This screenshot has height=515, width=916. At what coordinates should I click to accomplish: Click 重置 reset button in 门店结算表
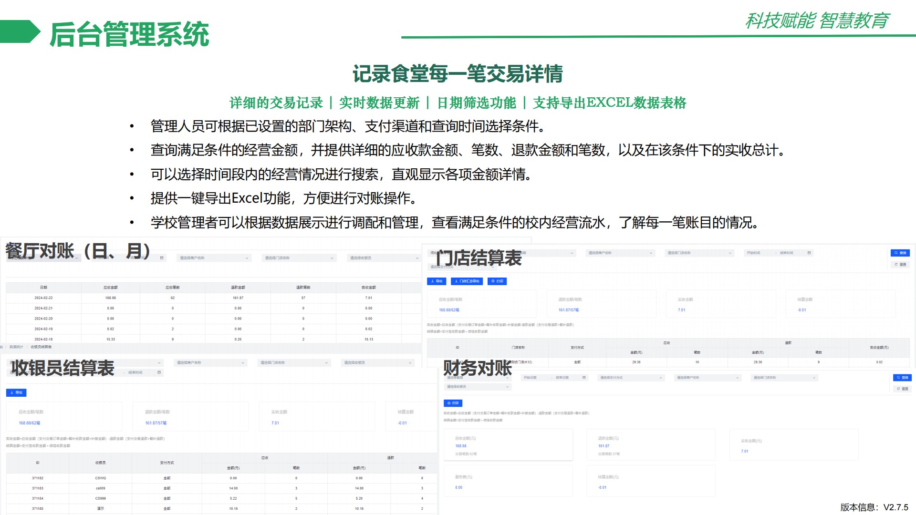coord(900,264)
